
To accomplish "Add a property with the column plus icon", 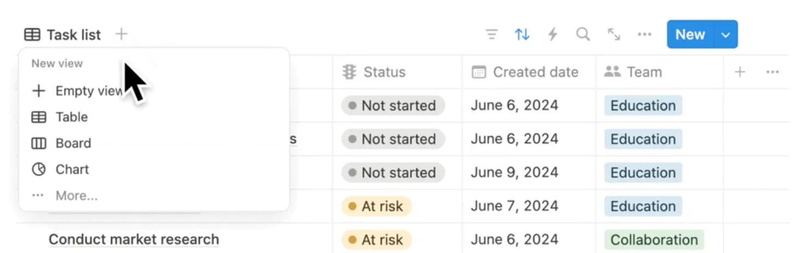I will (740, 72).
